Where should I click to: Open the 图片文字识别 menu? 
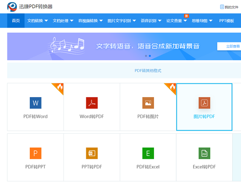point(119,21)
